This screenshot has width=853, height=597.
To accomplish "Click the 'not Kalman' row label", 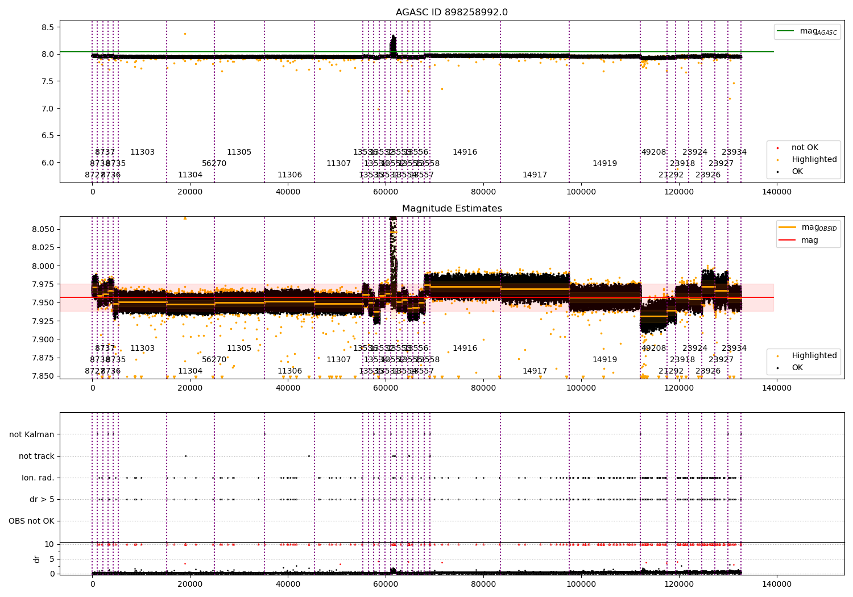I will (x=32, y=434).
